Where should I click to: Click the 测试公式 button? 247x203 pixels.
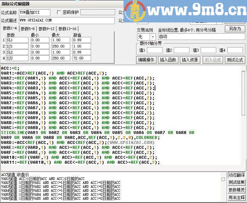click(235, 60)
